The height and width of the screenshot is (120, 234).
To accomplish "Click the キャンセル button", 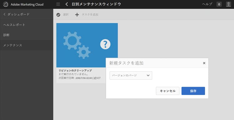I will [168, 91].
